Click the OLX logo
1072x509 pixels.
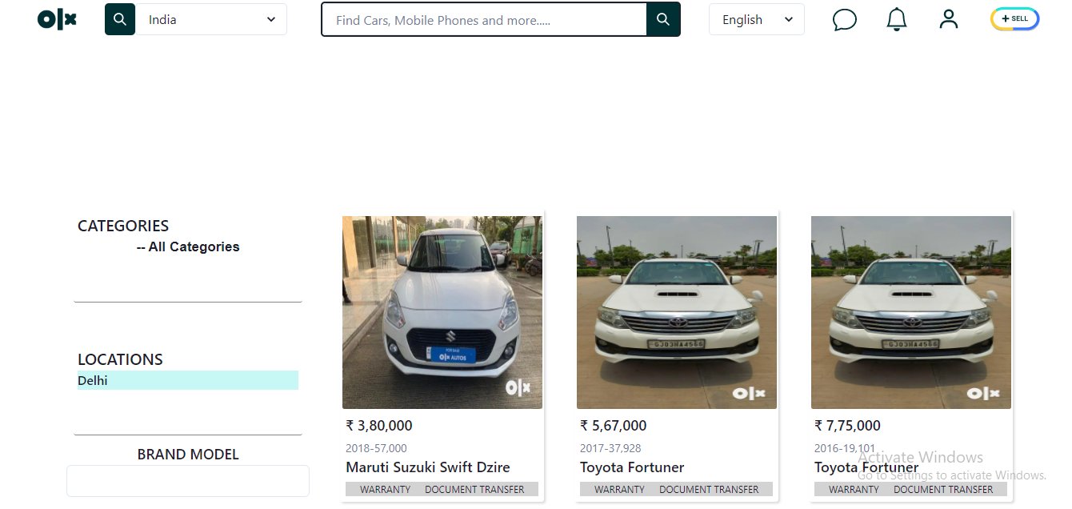56,19
